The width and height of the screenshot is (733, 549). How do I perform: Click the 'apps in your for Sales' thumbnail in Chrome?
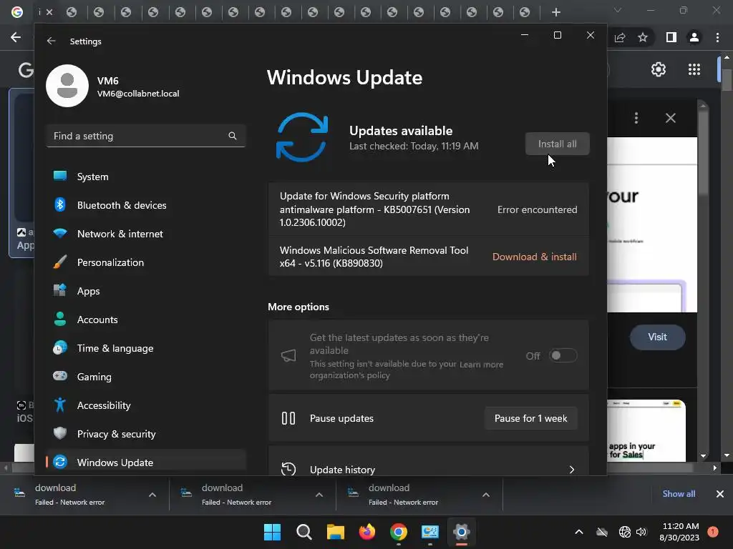pyautogui.click(x=646, y=430)
